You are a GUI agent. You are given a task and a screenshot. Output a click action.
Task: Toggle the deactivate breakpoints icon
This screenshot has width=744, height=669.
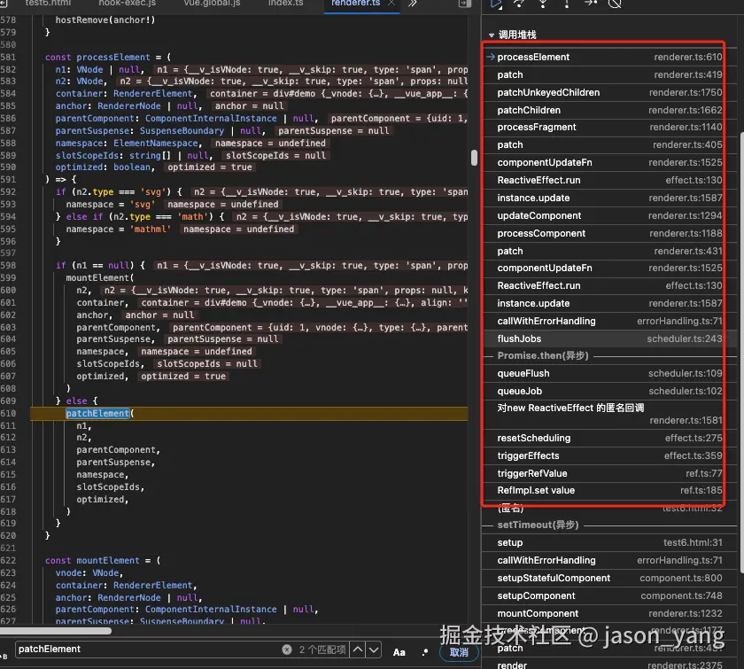[615, 4]
